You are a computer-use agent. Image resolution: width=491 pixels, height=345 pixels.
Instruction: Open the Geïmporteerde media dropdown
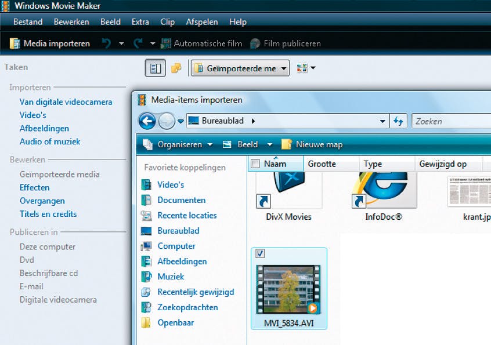(x=283, y=67)
